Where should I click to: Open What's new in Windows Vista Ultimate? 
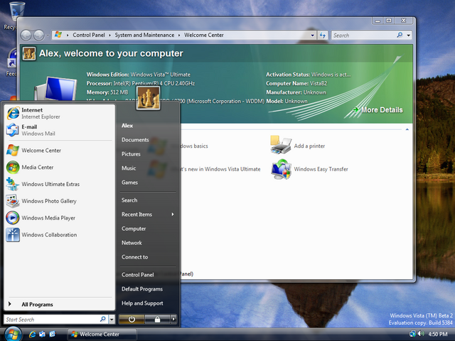(x=220, y=169)
